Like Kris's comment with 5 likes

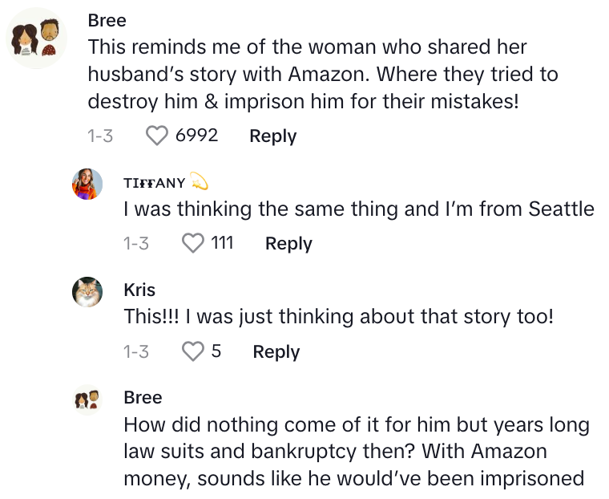click(193, 351)
